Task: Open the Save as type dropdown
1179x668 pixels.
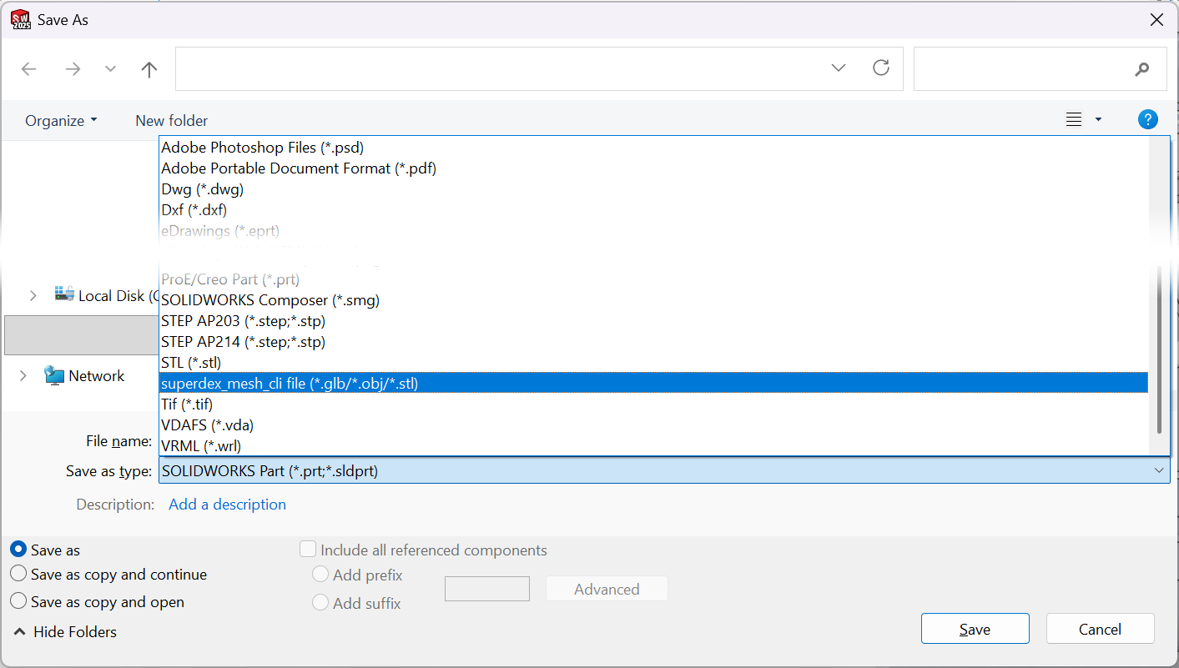Action: pyautogui.click(x=664, y=471)
